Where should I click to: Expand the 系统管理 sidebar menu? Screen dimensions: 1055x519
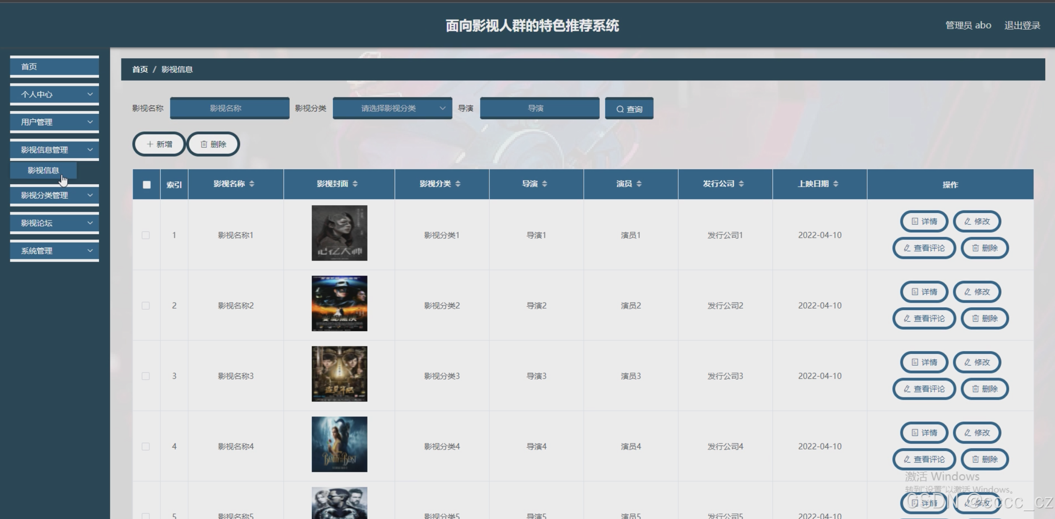tap(54, 251)
